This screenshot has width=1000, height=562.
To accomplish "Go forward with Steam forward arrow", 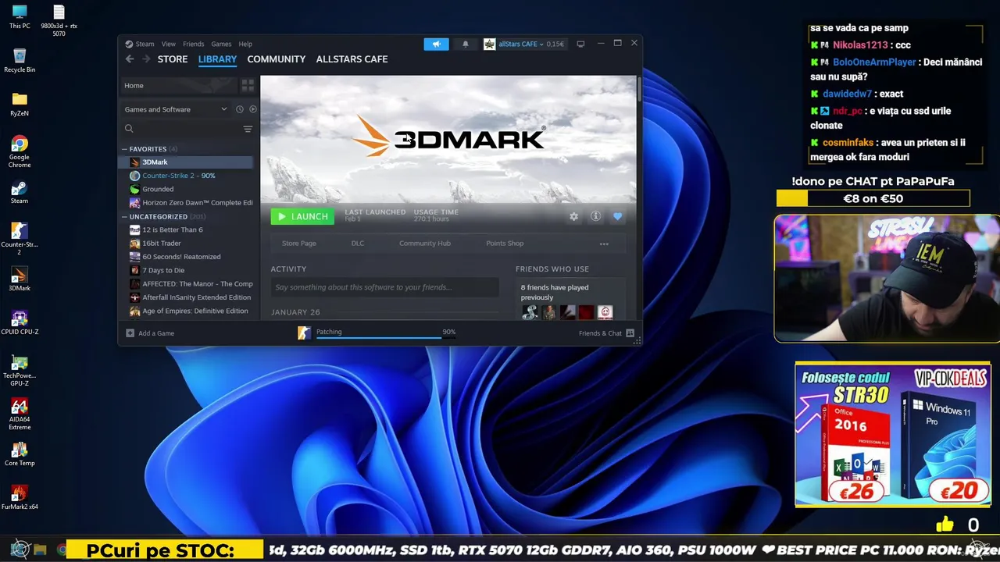I will [x=146, y=59].
